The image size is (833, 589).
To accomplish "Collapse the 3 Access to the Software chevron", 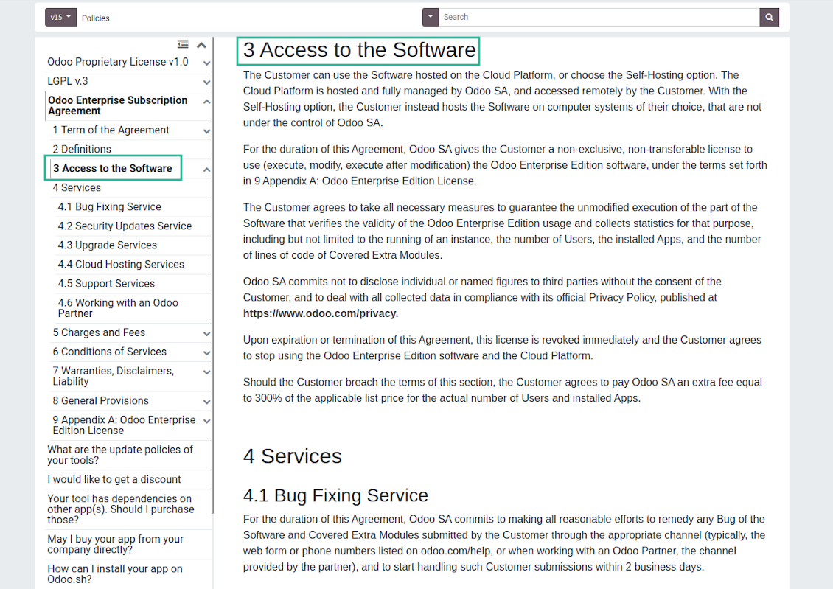I will point(206,170).
